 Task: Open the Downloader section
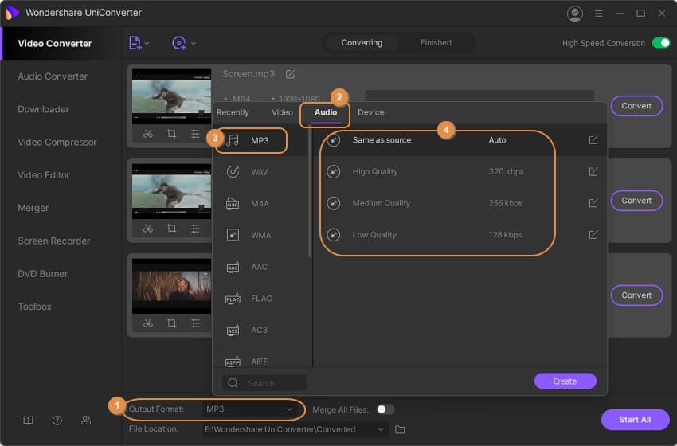click(x=43, y=109)
